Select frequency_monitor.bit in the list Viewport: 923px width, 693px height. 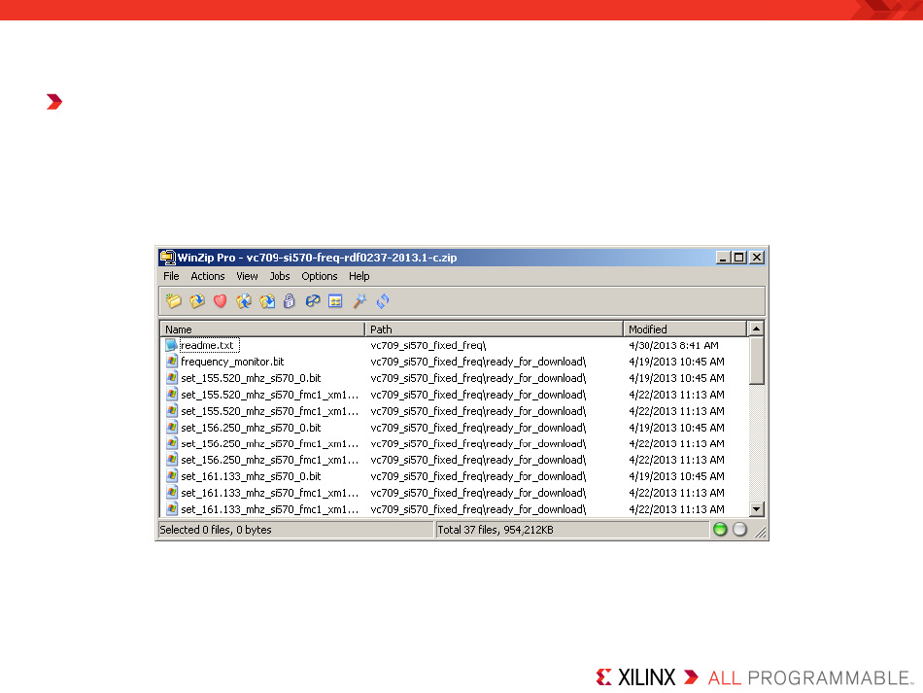tap(232, 362)
